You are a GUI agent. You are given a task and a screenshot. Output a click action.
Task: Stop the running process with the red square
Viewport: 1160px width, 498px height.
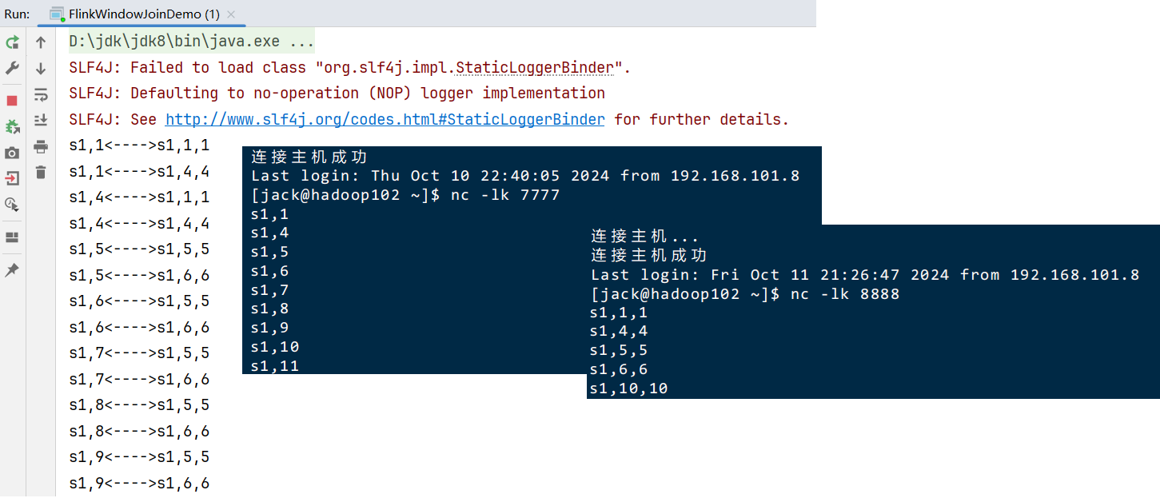click(12, 101)
